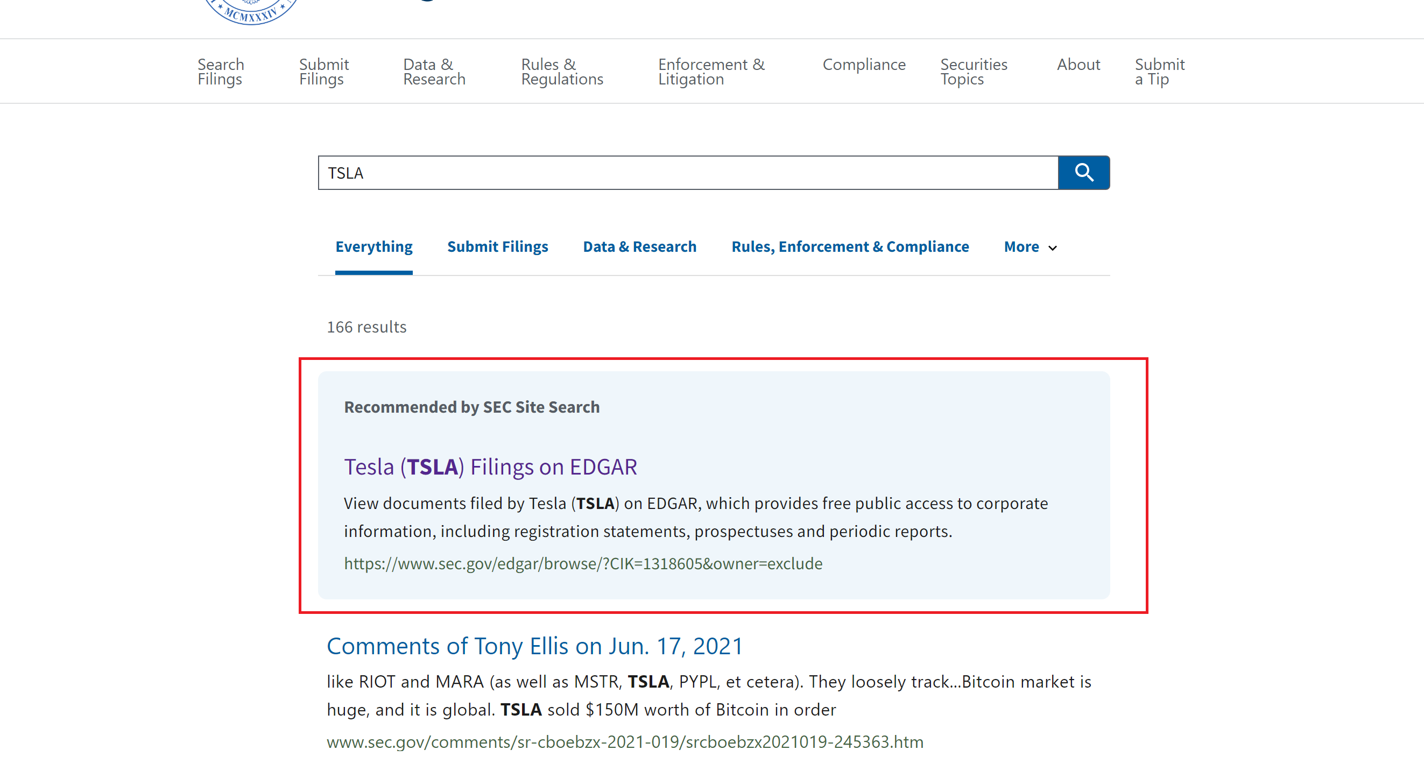Open Tesla (TSLA) Filings on EDGAR link

[490, 467]
